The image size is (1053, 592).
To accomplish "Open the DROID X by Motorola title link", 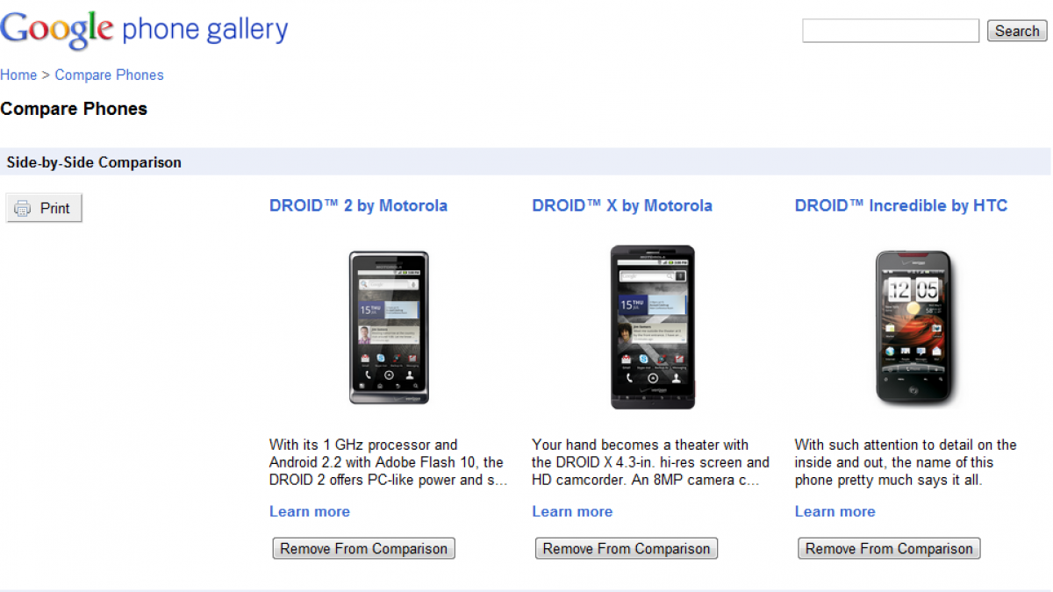I will tap(622, 206).
